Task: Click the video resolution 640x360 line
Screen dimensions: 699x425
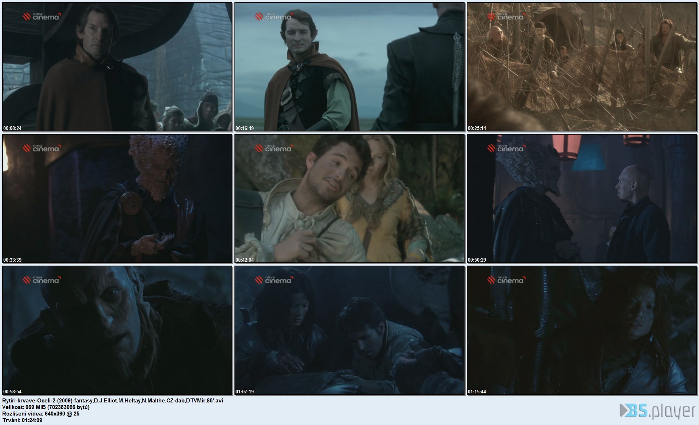Action: [41, 413]
